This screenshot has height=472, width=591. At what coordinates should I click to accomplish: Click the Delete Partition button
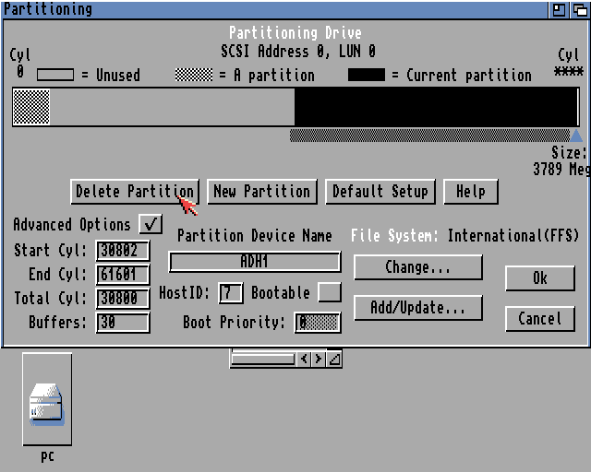pyautogui.click(x=134, y=192)
